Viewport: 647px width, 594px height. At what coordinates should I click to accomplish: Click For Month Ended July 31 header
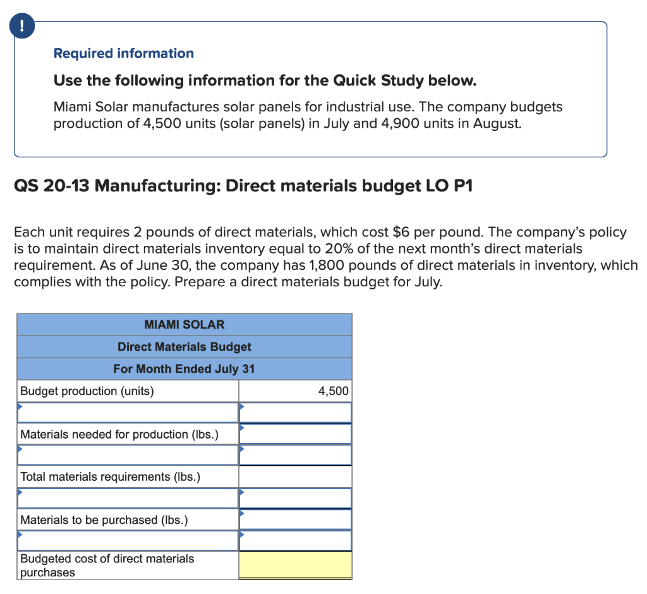[184, 368]
